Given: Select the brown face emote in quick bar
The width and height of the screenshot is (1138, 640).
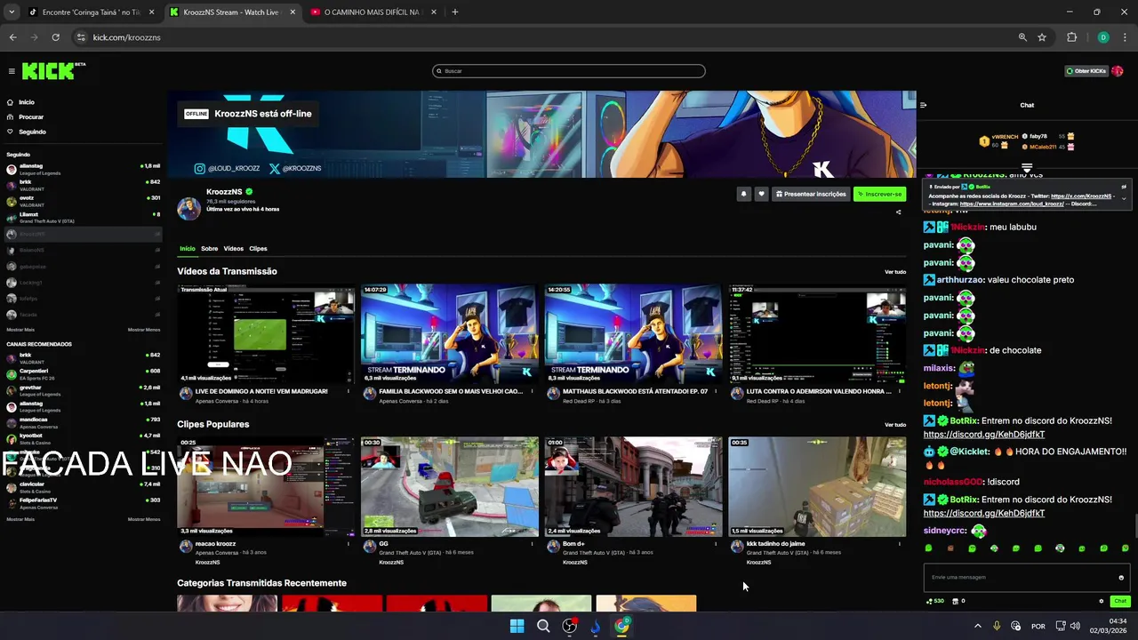Looking at the screenshot, I should (950, 548).
